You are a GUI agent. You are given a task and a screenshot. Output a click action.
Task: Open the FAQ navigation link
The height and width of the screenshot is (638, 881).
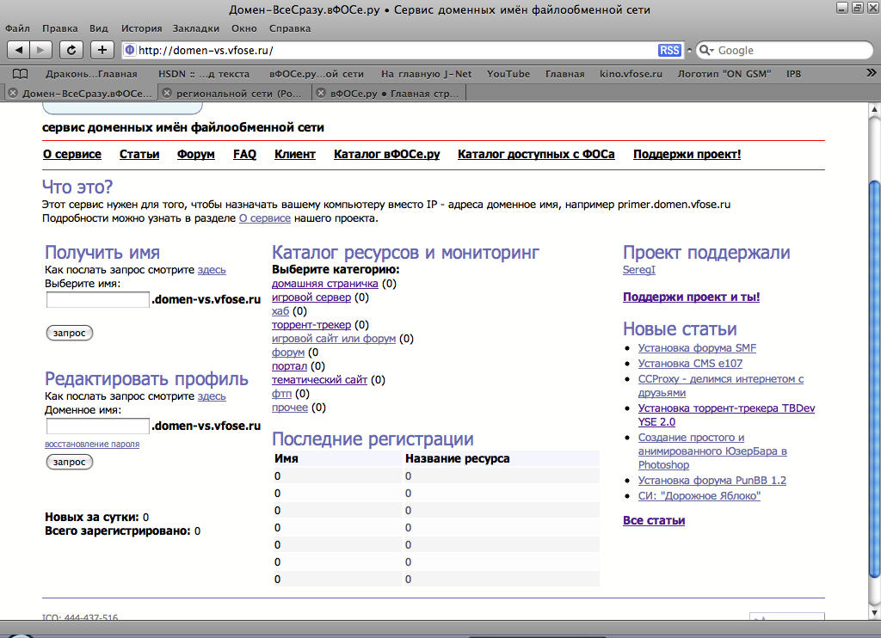tap(244, 155)
